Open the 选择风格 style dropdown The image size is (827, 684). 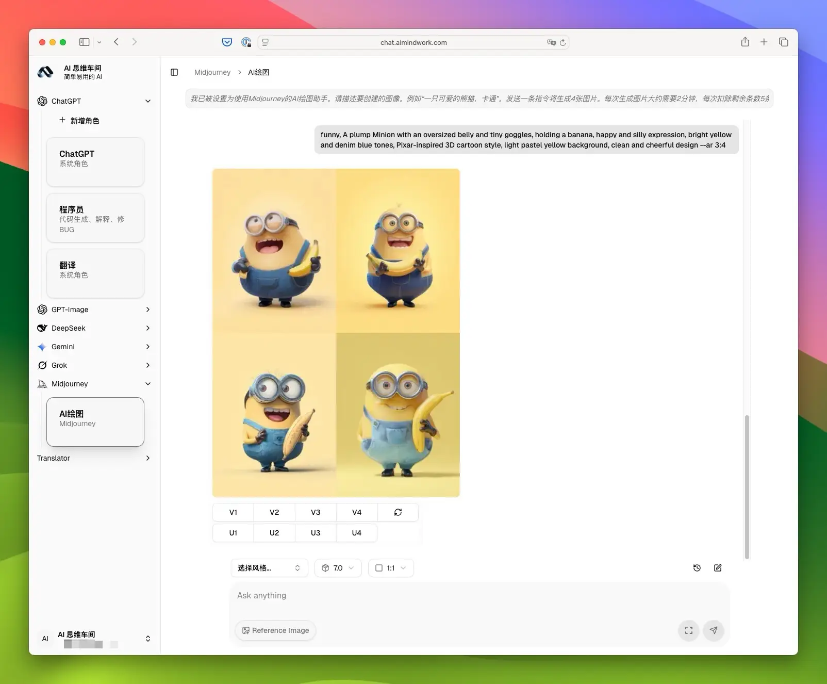click(269, 568)
